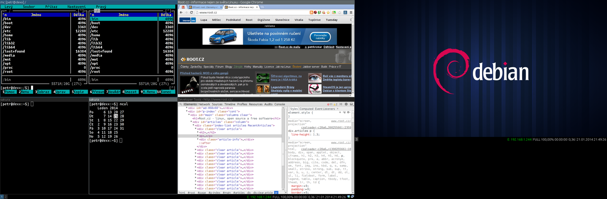607x199 pixels.
Task: Open the Nastavení menu in Midnight Commander
Action: click(77, 6)
